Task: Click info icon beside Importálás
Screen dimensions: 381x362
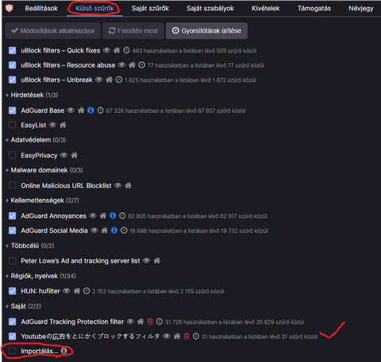Action: pyautogui.click(x=63, y=351)
